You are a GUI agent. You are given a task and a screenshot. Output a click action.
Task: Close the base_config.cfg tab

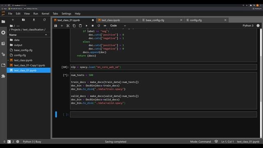181,20
